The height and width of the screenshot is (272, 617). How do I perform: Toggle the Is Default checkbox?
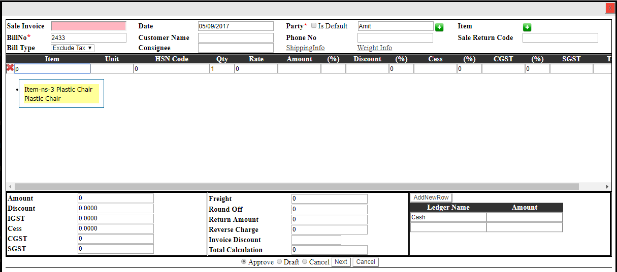coord(314,25)
